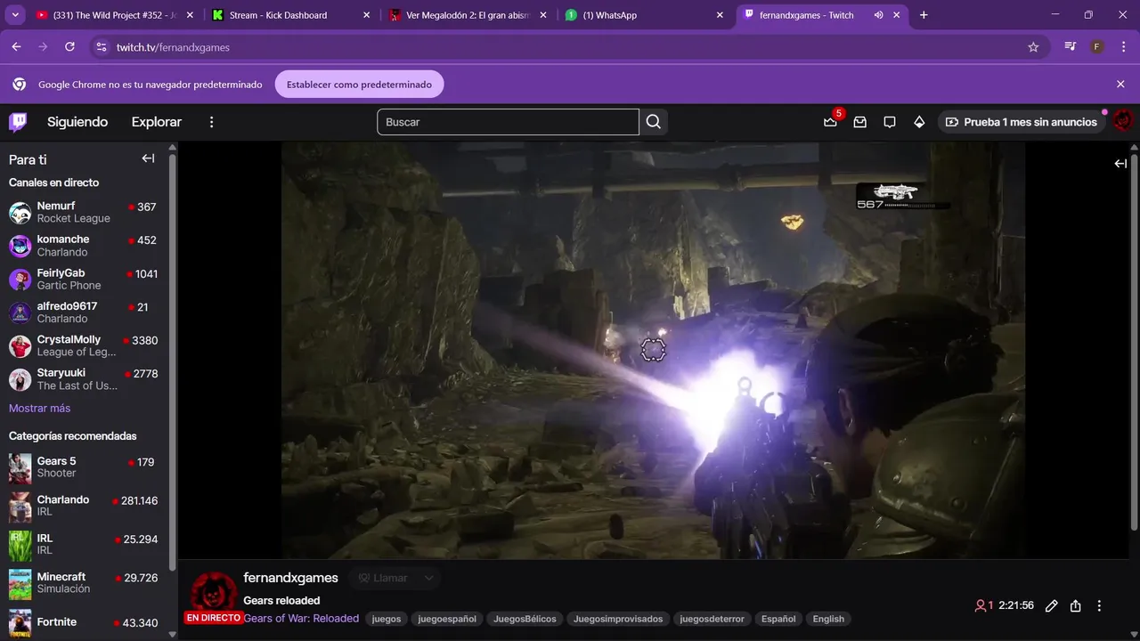Open the Siguiendo section
The image size is (1140, 641).
click(77, 122)
